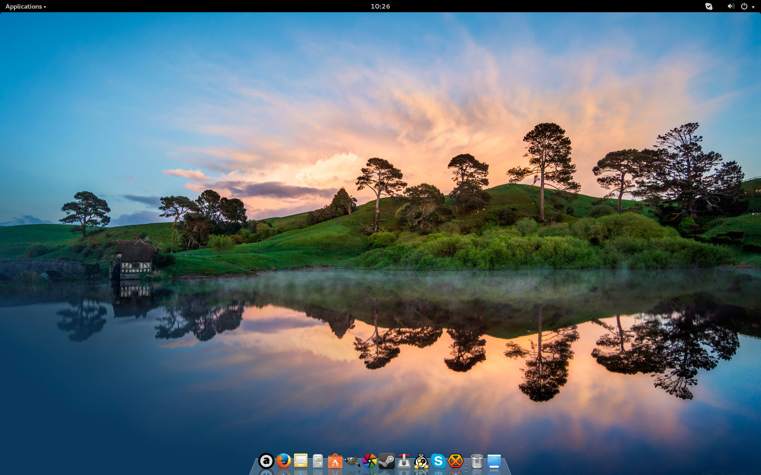Open the orange hexagon X dock icon
Viewport: 761px width, 475px height.
[455, 461]
